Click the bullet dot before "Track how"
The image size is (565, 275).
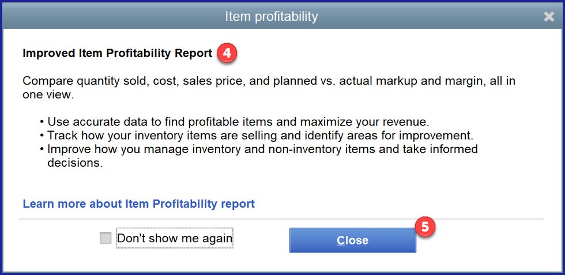click(x=42, y=136)
